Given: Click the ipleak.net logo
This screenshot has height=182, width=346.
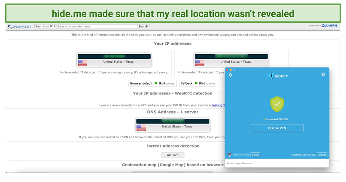Looking at the screenshot, I should [x=20, y=27].
